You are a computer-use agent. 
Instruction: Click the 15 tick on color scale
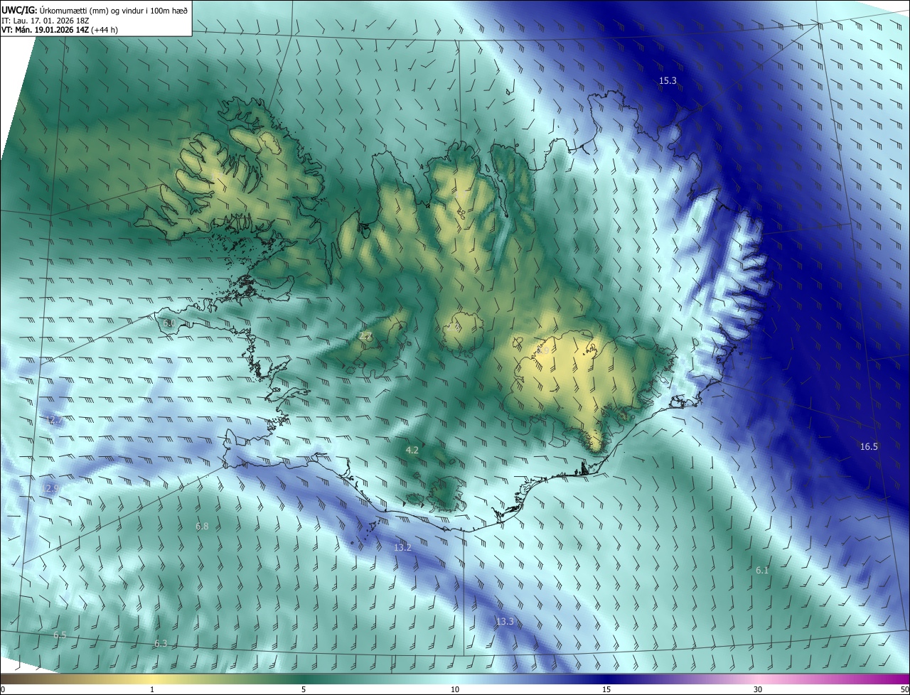pos(606,689)
